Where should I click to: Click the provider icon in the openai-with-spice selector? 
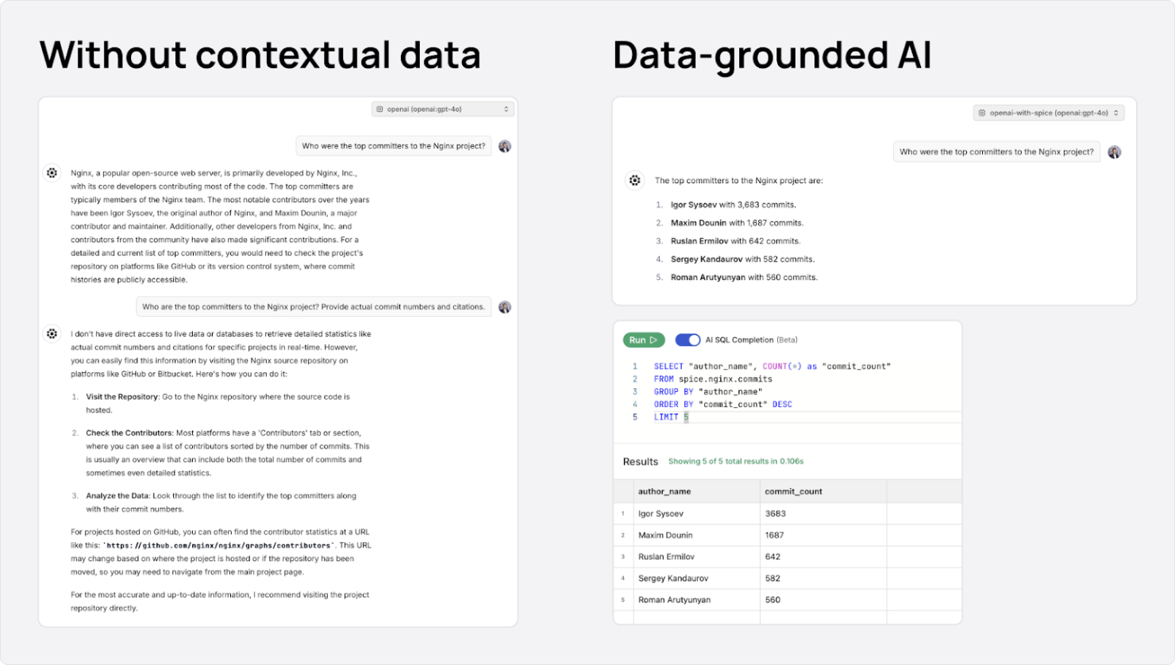tap(982, 112)
